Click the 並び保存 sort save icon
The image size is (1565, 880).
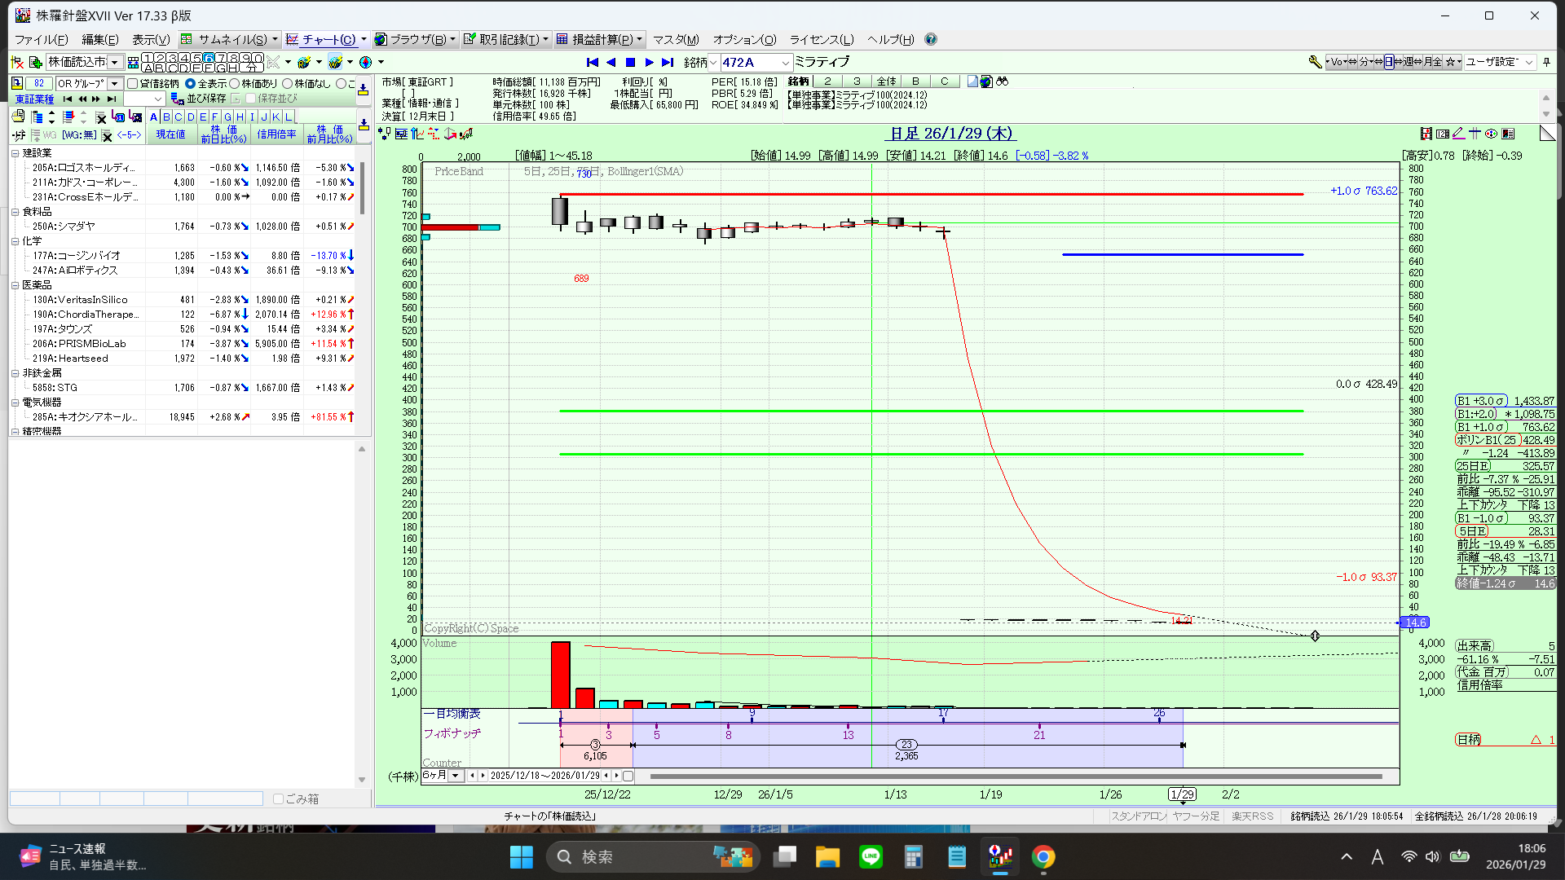(177, 99)
